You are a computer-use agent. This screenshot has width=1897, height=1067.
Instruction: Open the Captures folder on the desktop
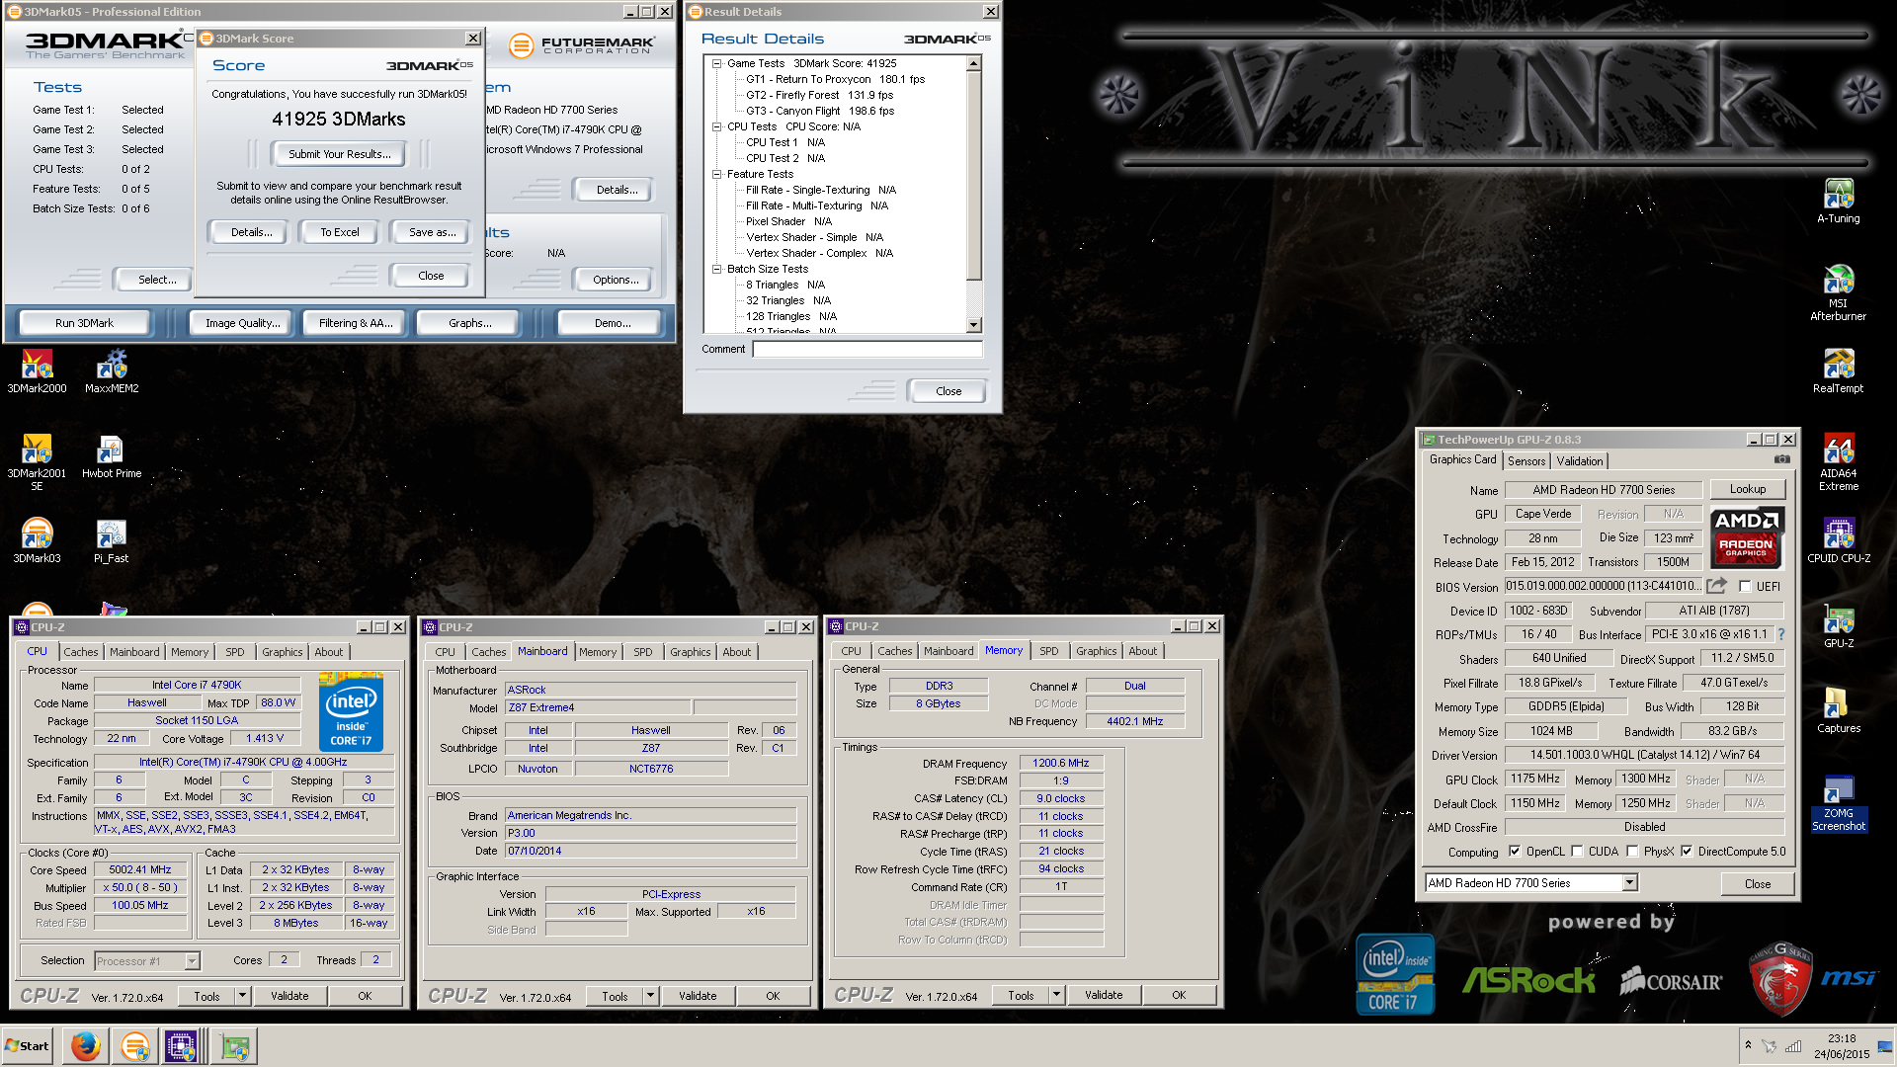click(x=1838, y=711)
